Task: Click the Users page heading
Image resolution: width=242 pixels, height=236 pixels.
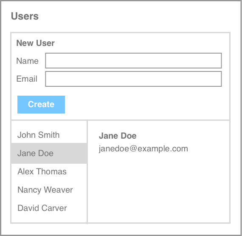Action: [x=25, y=16]
